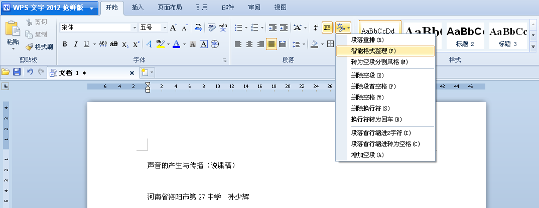
Task: Toggle justified paragraph alignment
Action: click(x=271, y=44)
